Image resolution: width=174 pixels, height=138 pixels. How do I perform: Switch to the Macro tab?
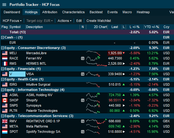click(x=127, y=12)
